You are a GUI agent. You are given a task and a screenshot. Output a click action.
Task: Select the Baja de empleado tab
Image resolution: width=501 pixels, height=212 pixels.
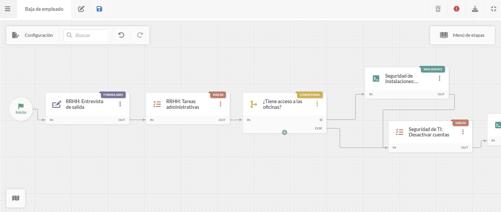[44, 9]
